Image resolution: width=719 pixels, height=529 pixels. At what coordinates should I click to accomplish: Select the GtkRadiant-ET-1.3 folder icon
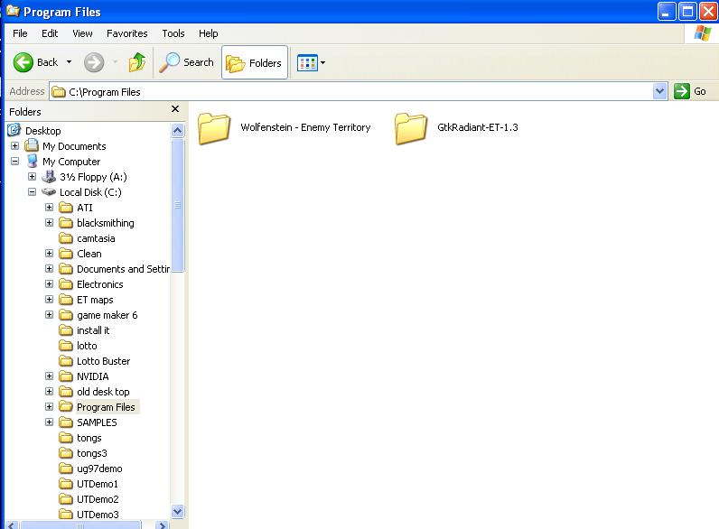pyautogui.click(x=411, y=128)
